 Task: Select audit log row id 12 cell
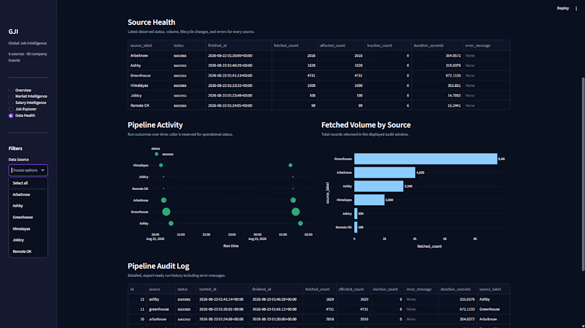click(137, 299)
